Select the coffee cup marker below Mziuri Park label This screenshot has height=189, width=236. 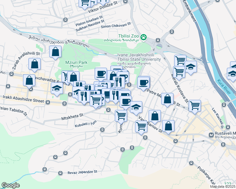[x=101, y=74]
